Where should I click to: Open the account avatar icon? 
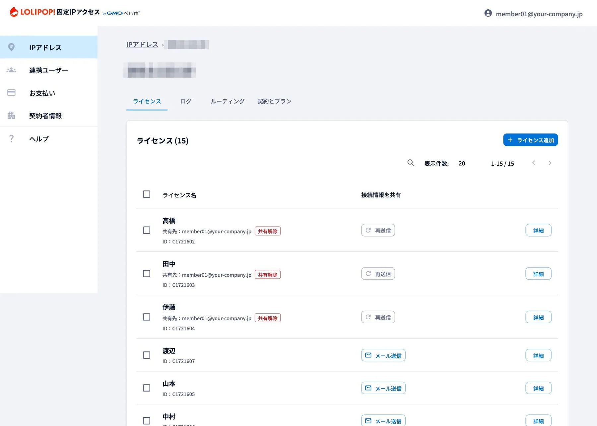tap(488, 13)
